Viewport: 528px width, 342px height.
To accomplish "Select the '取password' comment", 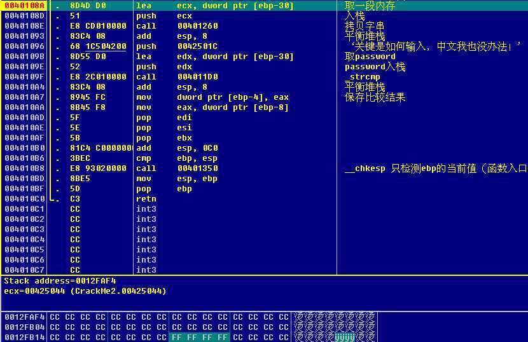I will [x=370, y=57].
